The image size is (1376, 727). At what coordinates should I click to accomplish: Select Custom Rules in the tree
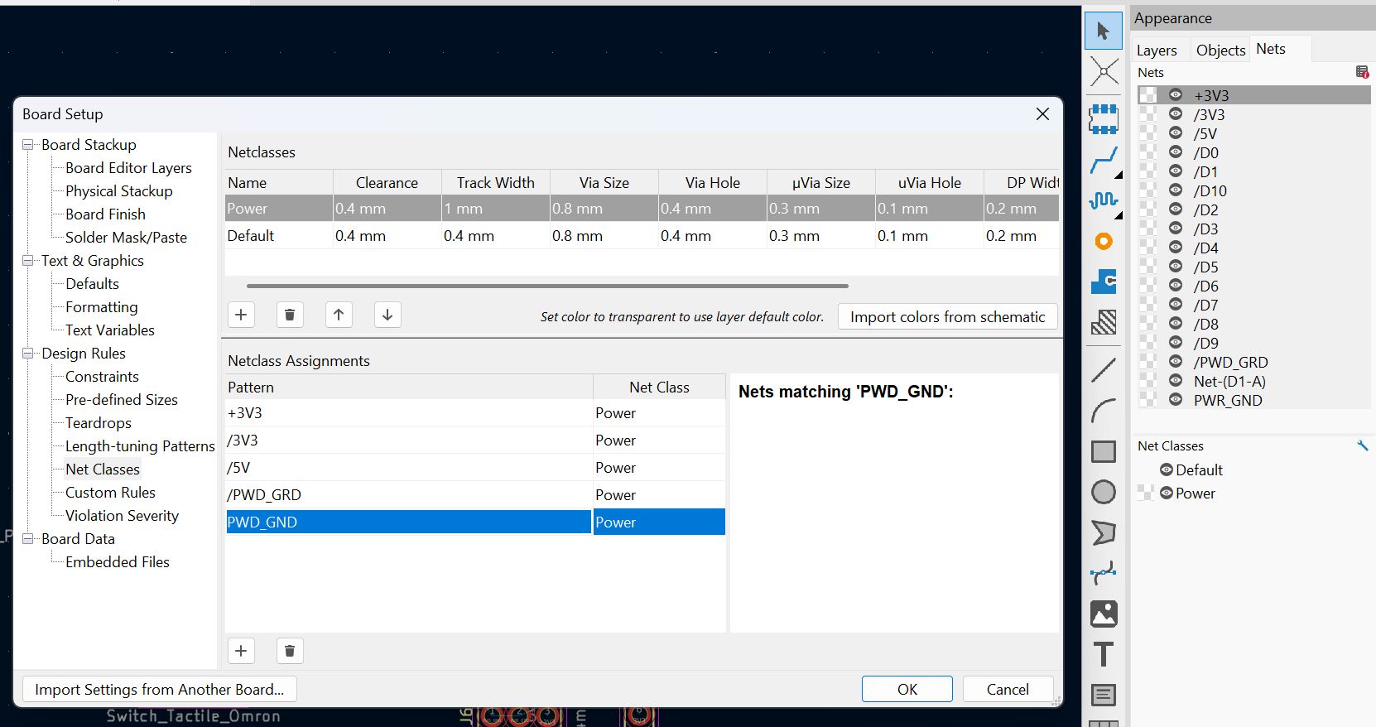click(110, 492)
